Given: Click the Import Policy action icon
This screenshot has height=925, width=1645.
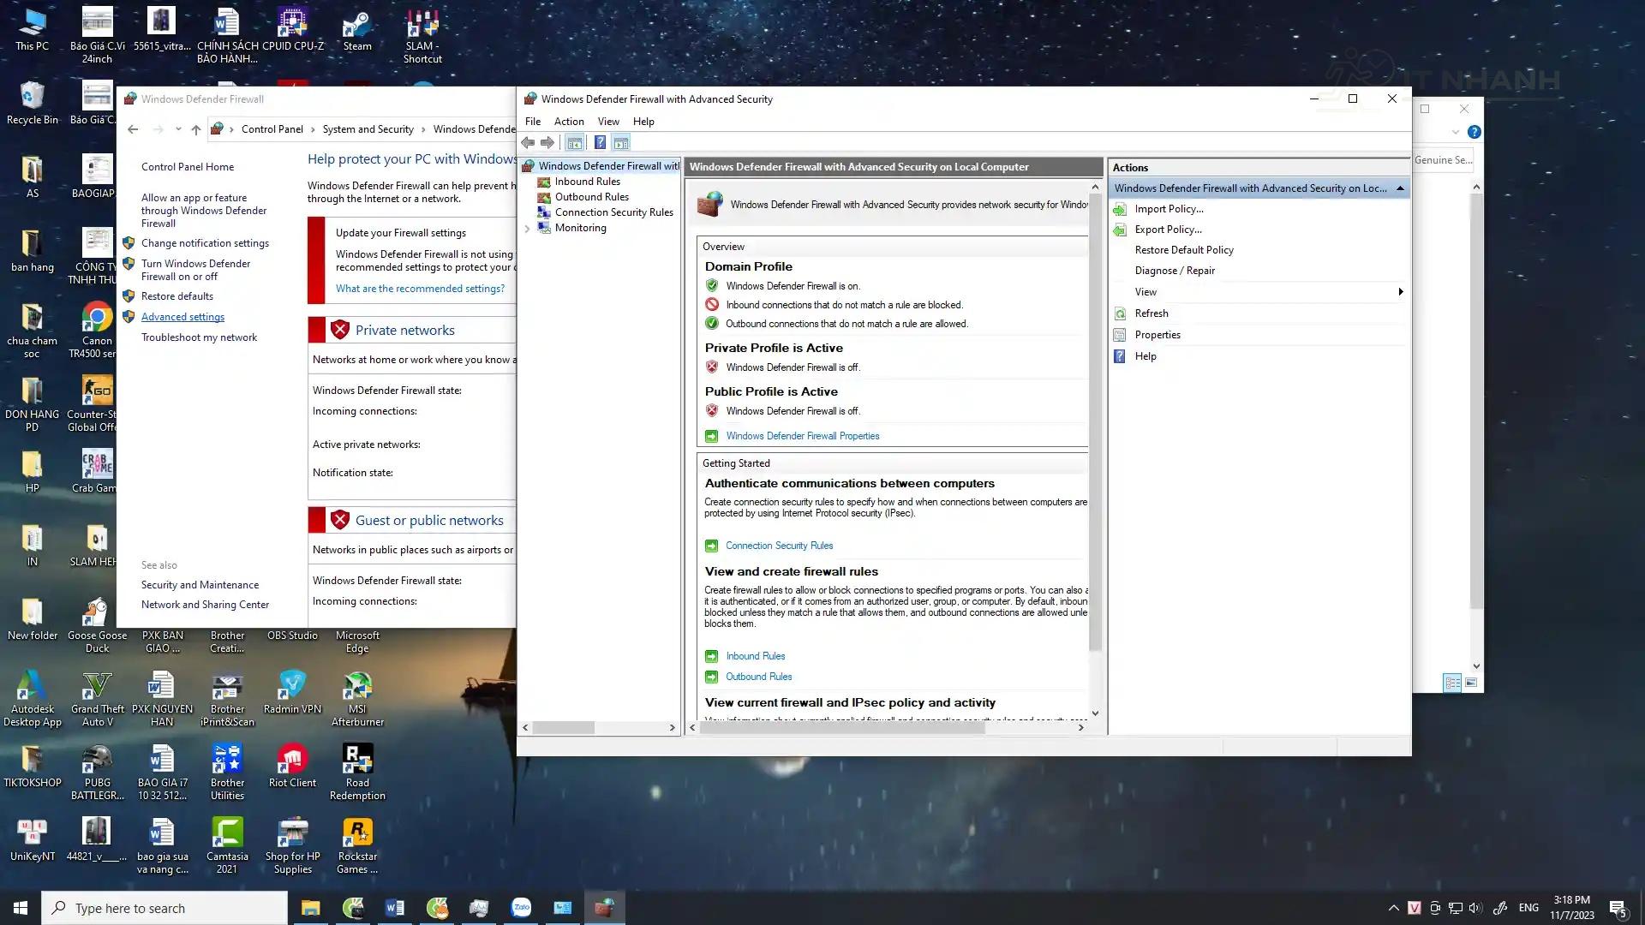Looking at the screenshot, I should tap(1120, 209).
